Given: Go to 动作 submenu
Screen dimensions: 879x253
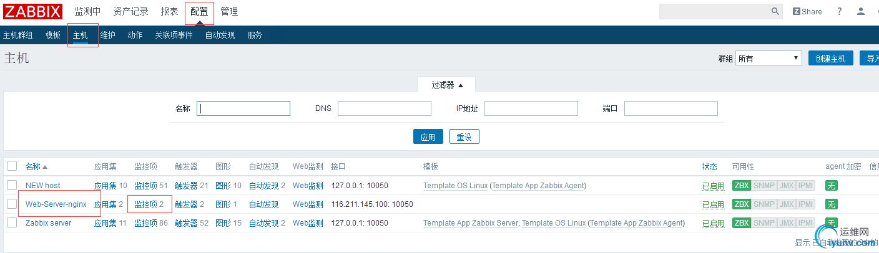Looking at the screenshot, I should [135, 35].
